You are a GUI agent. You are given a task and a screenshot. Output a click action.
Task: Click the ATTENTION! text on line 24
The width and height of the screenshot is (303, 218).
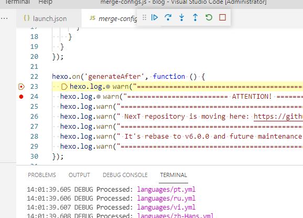coord(252,97)
